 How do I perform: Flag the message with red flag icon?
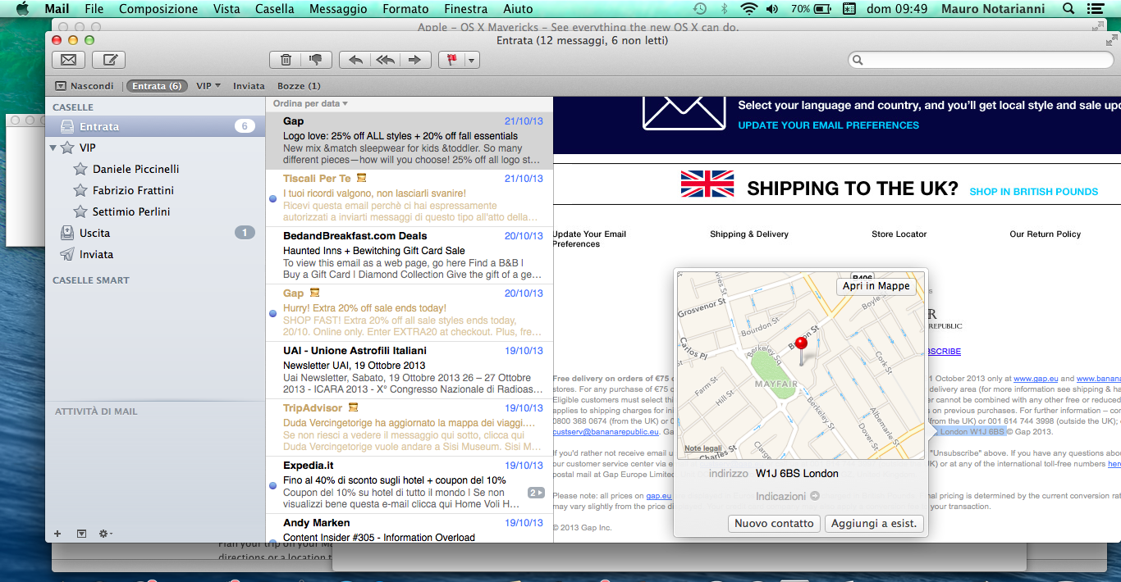tap(451, 60)
